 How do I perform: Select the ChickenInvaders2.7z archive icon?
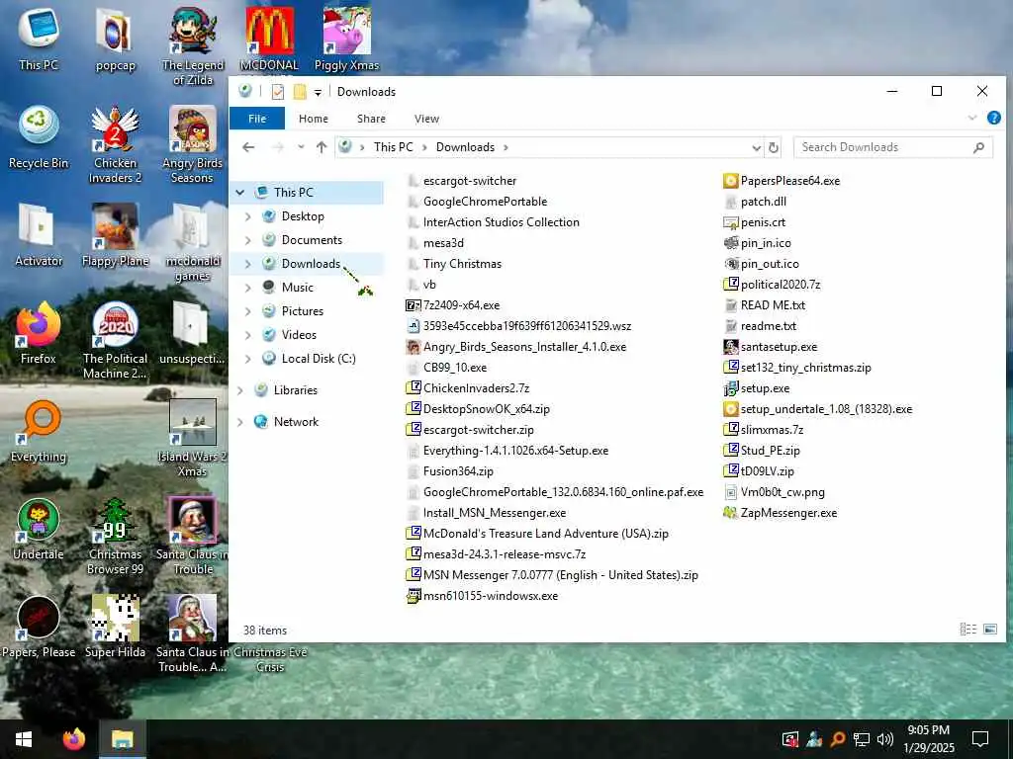click(x=413, y=387)
